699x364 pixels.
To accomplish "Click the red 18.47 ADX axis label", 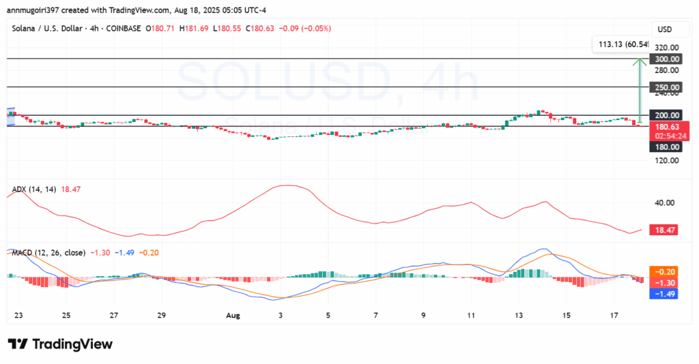I will pos(664,230).
